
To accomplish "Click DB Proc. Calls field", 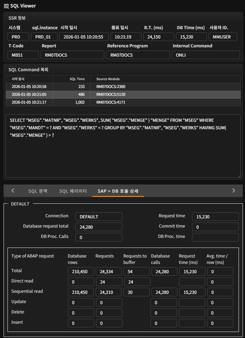I will 99,237.
